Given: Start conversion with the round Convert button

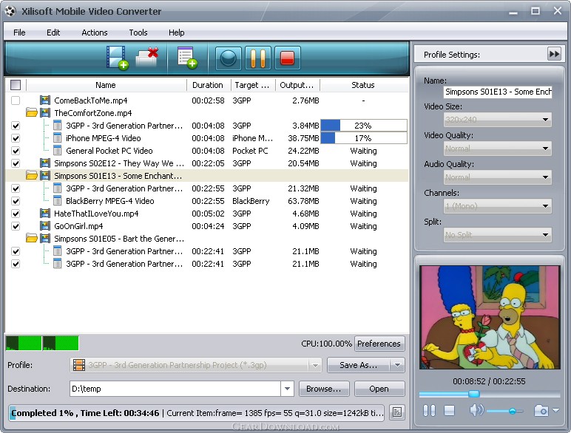Looking at the screenshot, I should click(x=229, y=58).
